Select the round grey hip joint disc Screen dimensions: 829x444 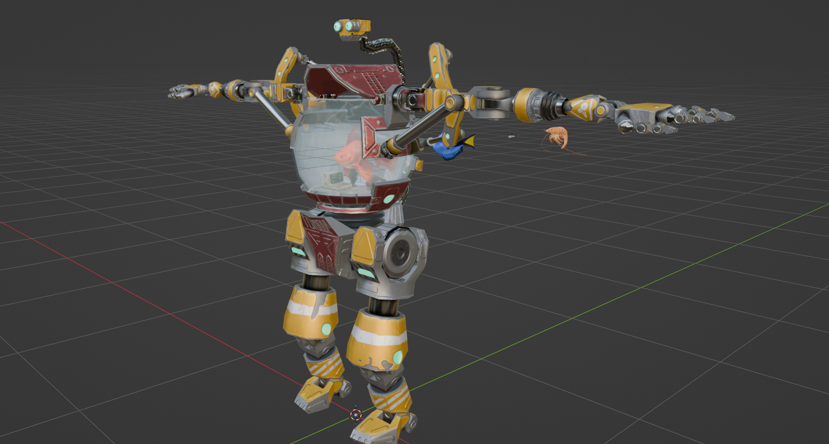click(401, 254)
